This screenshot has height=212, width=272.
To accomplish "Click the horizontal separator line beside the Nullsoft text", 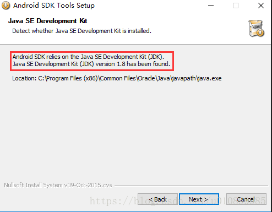I will (x=191, y=186).
